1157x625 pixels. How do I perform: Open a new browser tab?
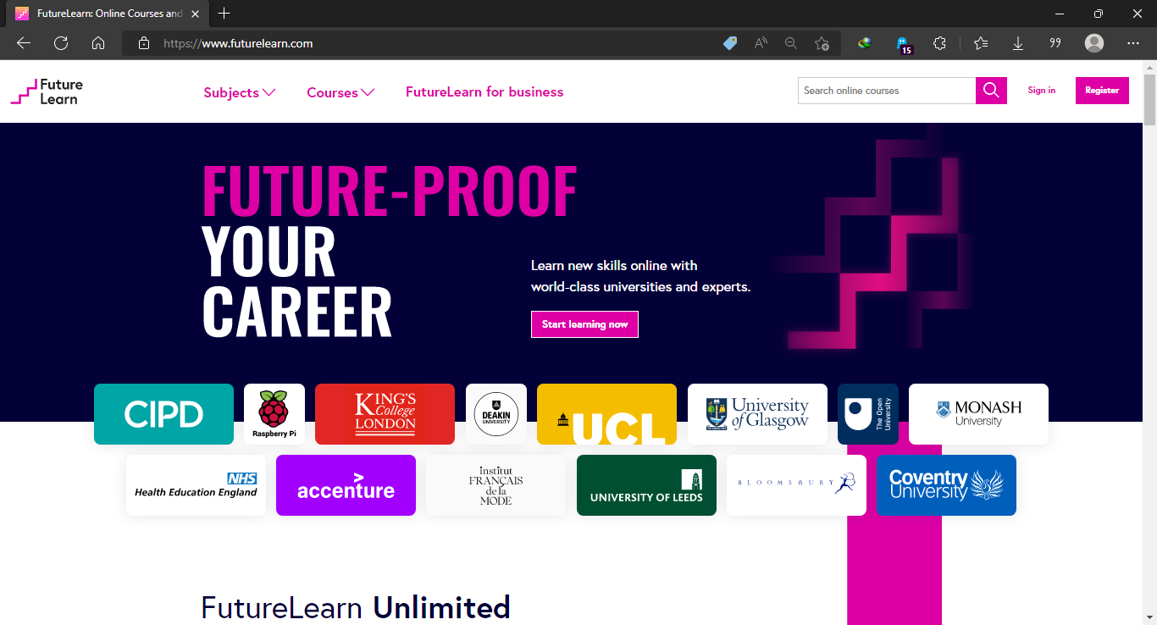(224, 14)
